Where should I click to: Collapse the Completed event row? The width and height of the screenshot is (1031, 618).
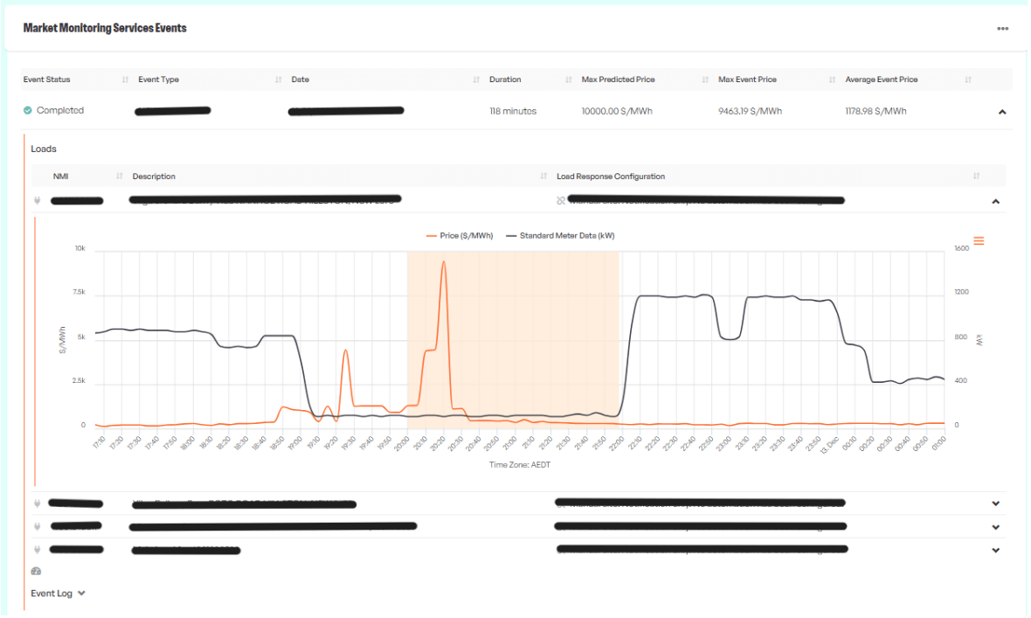[x=1002, y=112]
